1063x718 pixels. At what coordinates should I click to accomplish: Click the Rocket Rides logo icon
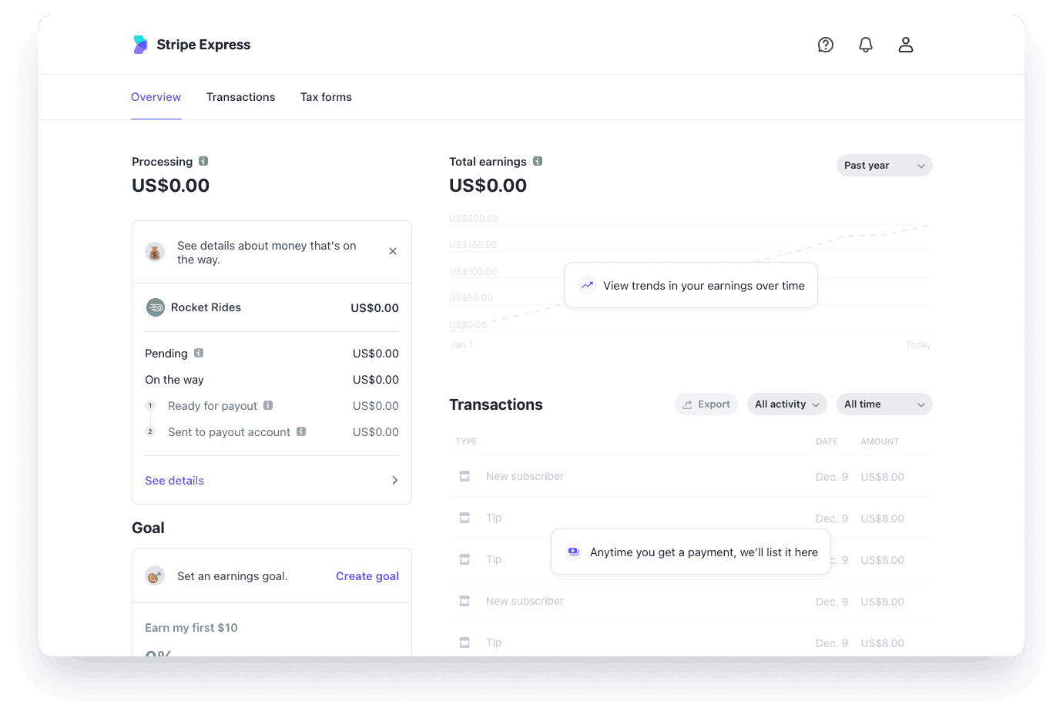(x=156, y=307)
